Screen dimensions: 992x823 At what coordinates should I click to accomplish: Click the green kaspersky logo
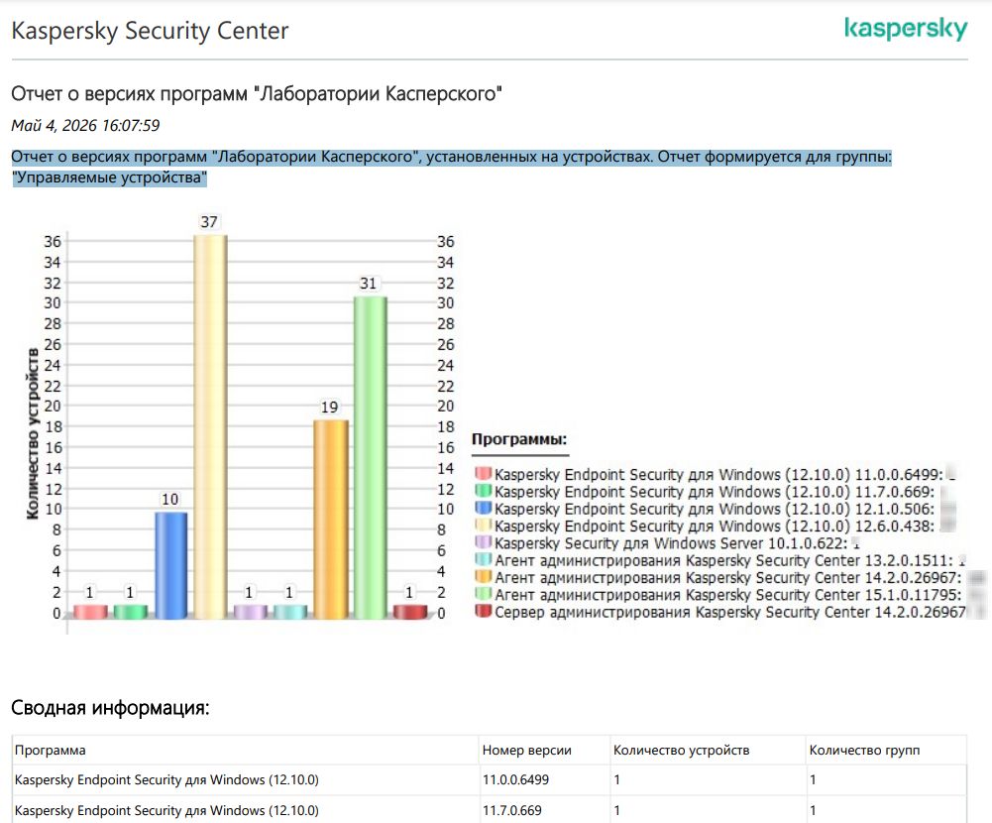click(906, 29)
